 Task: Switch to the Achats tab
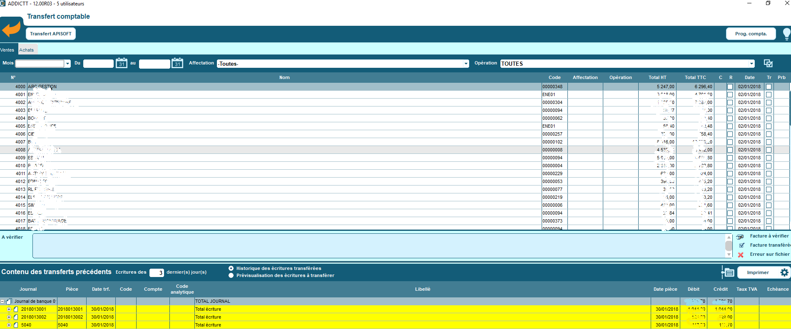click(x=27, y=50)
